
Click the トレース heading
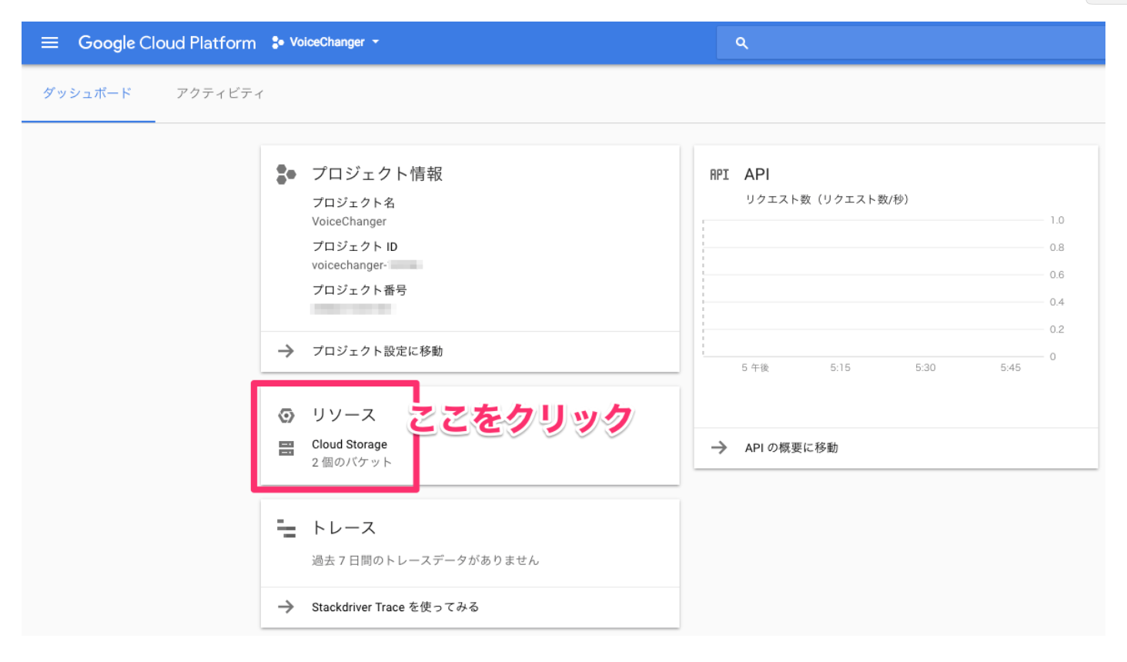(344, 528)
